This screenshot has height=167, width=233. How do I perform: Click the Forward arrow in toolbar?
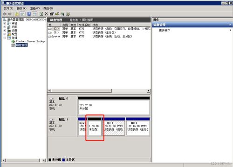coord(10,14)
